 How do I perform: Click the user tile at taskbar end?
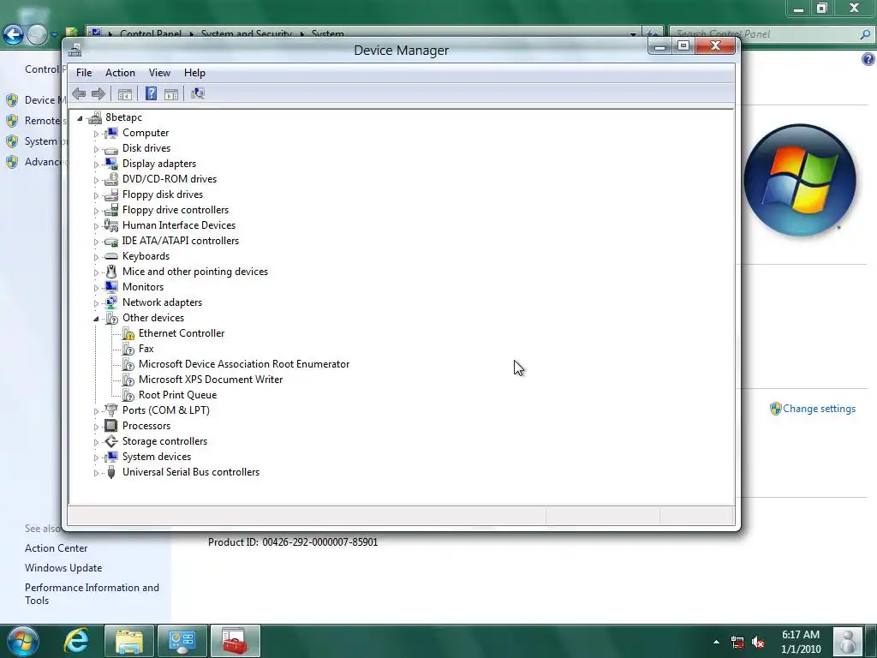point(848,641)
